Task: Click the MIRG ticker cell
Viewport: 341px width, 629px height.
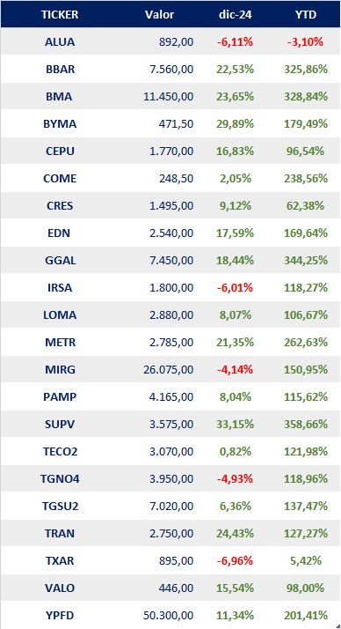Action: [x=60, y=369]
